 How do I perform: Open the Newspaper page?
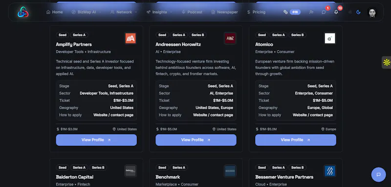224,12
